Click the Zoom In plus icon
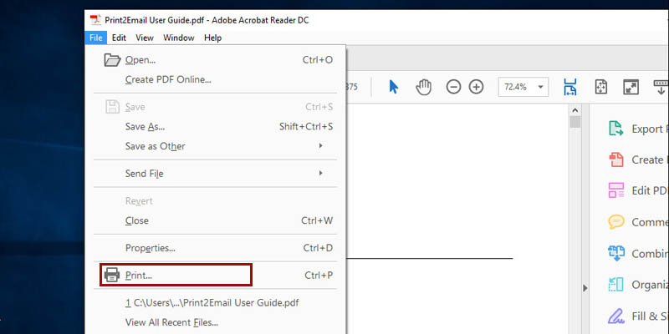The image size is (669, 334). click(x=476, y=87)
